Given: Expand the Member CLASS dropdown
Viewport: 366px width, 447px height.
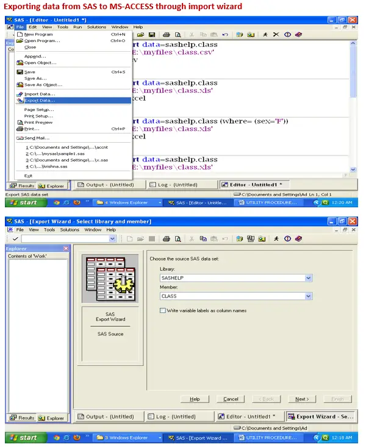Looking at the screenshot, I should [x=309, y=296].
